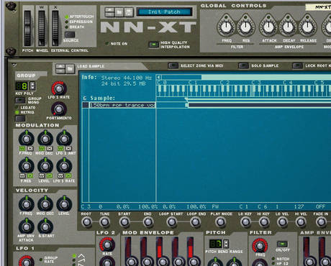Click patch select up/down arrows
The image size is (331, 266).
tap(109, 12)
